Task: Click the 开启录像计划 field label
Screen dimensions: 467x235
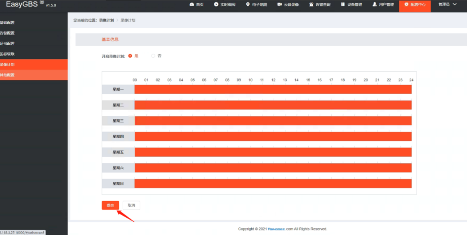Action: click(x=114, y=56)
